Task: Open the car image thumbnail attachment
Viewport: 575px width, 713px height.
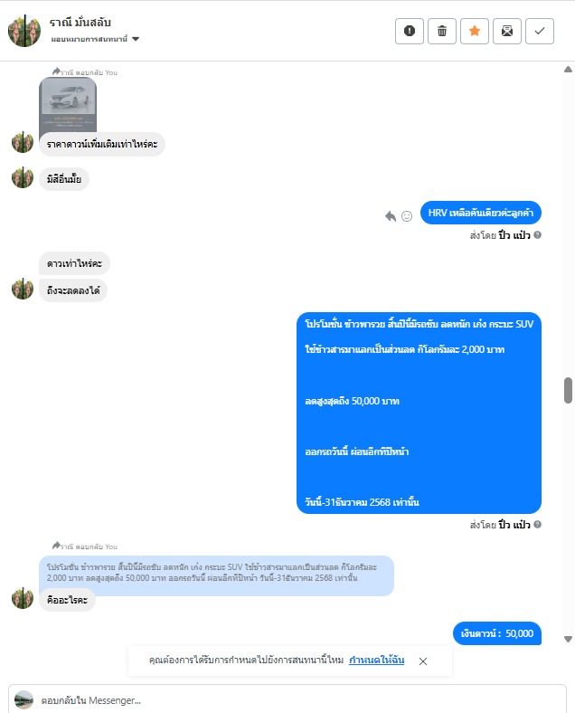Action: tap(68, 105)
